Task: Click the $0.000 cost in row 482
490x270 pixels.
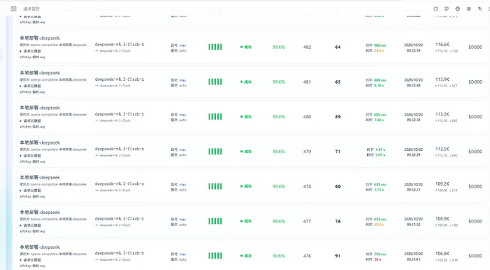Action: 475,47
